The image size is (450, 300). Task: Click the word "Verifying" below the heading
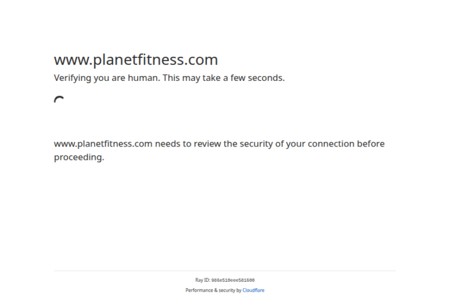[74, 78]
